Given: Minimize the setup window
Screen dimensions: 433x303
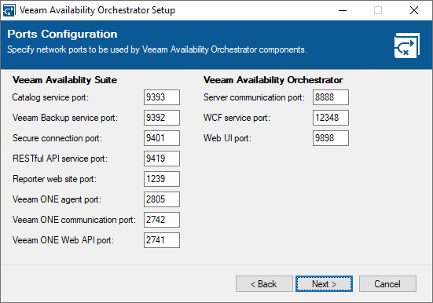Looking at the screenshot, I should pyautogui.click(x=343, y=10).
